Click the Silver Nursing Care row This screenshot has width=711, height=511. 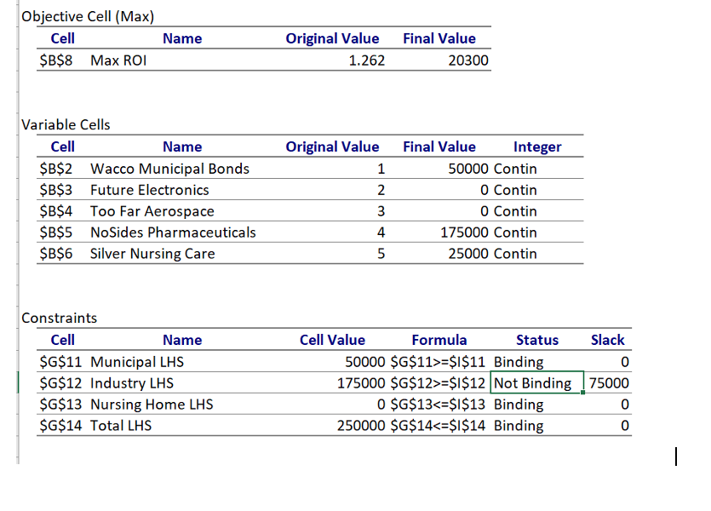coord(152,254)
